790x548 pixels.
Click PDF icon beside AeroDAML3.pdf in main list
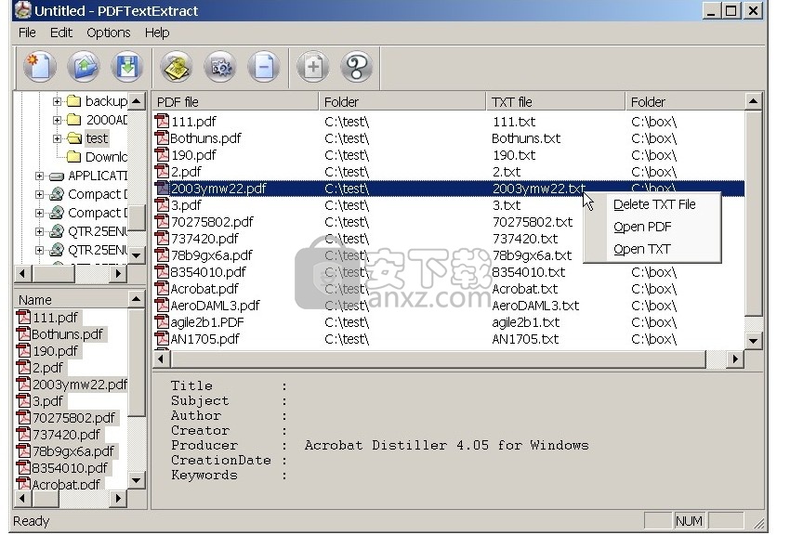pyautogui.click(x=162, y=306)
